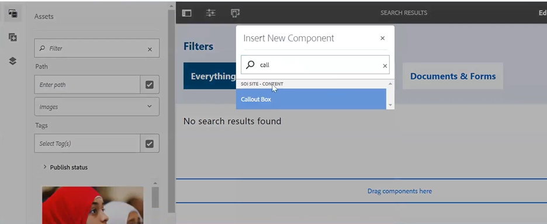Select the Callout Box component
547x224 pixels.
(x=311, y=99)
